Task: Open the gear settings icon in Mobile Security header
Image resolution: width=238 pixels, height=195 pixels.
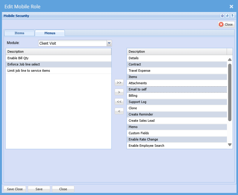Action: pyautogui.click(x=222, y=16)
